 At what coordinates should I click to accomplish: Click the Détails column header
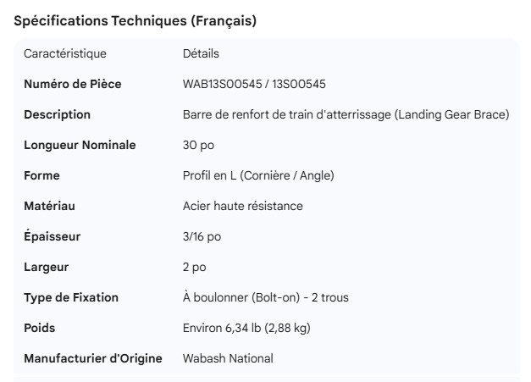(x=201, y=54)
